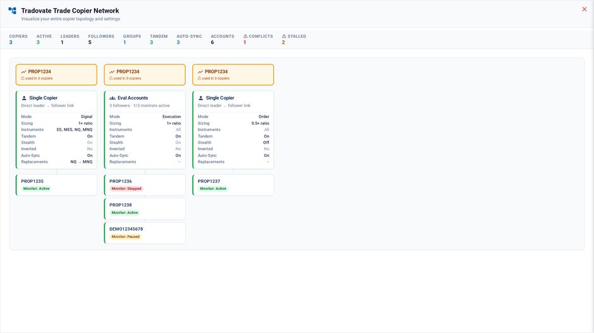Click the Stealth 'Off' value

[x=266, y=143]
